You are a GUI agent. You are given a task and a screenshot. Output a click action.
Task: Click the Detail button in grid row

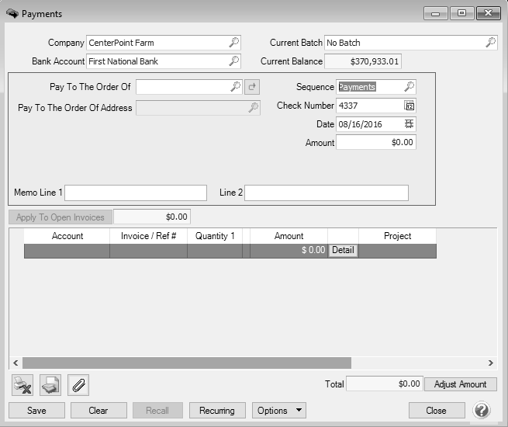click(x=343, y=251)
